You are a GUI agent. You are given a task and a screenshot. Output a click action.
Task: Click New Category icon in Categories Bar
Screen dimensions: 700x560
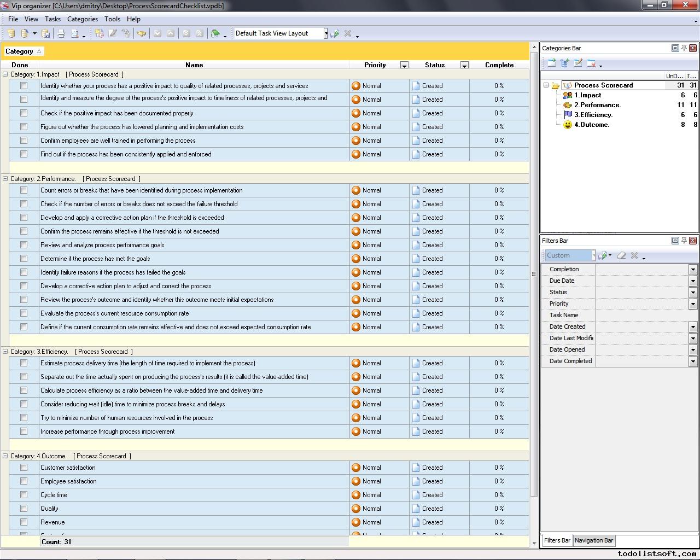coord(551,63)
